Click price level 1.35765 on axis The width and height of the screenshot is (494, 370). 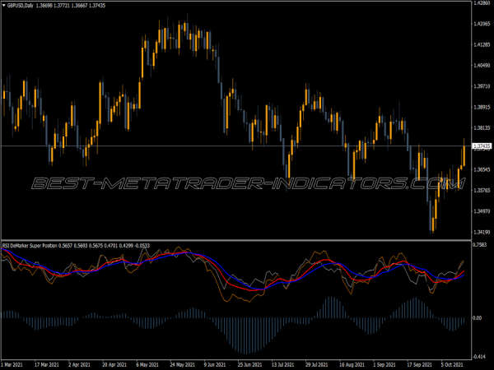[482, 191]
